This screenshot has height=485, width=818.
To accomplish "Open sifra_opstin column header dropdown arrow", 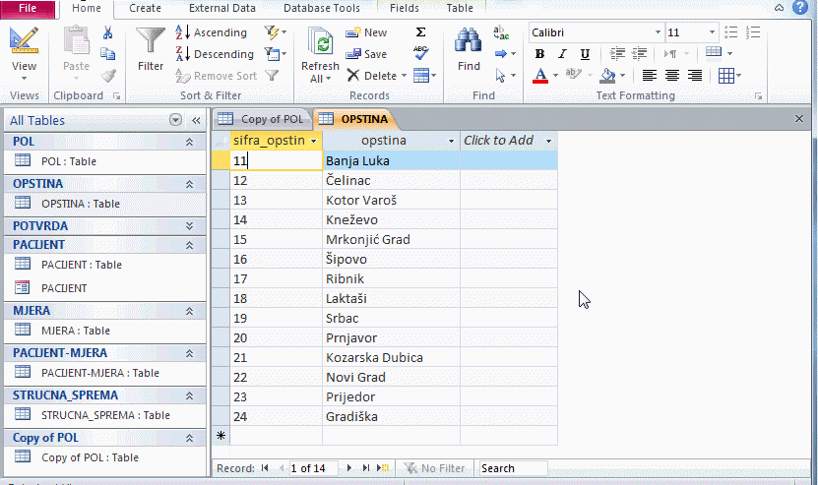I will [x=314, y=141].
